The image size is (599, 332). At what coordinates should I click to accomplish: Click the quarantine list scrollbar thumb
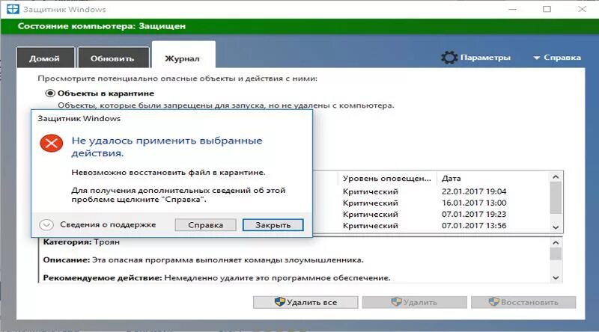tap(556, 198)
